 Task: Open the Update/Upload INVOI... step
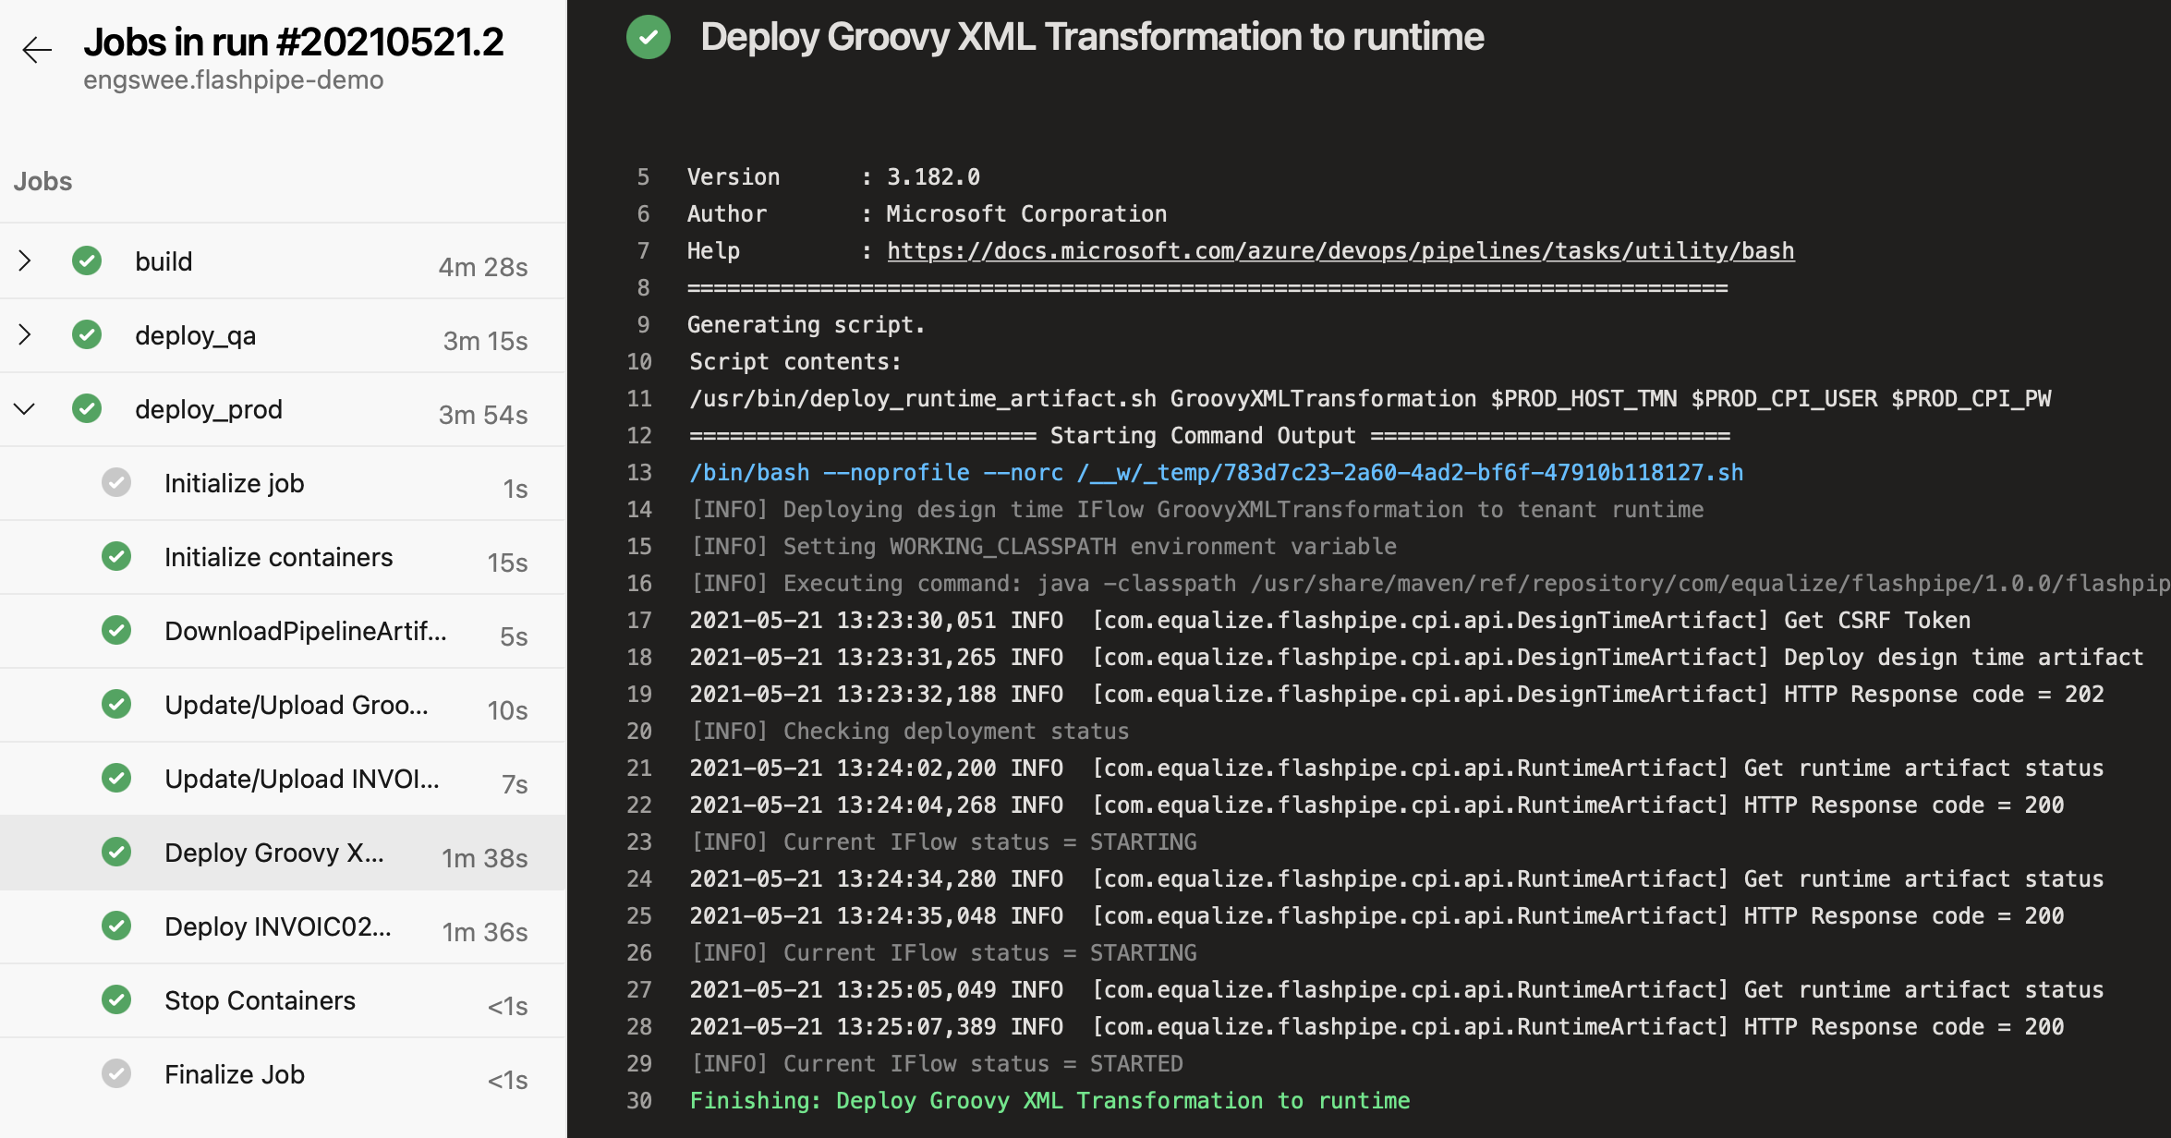[x=301, y=779]
